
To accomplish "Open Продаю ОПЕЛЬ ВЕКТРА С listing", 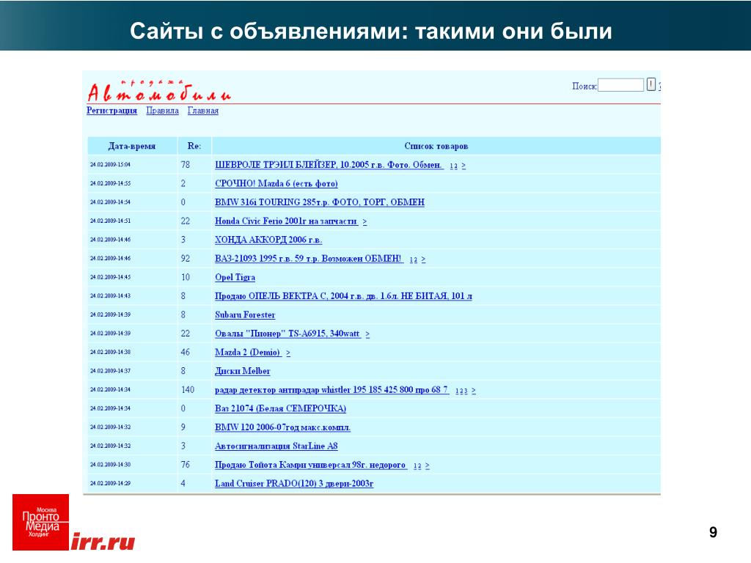I will click(x=343, y=296).
